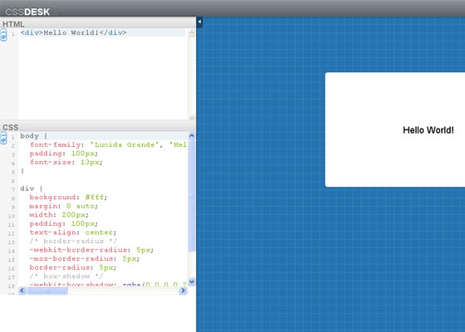465x332 pixels.
Task: Select the CSS panel header
Action: [98, 127]
